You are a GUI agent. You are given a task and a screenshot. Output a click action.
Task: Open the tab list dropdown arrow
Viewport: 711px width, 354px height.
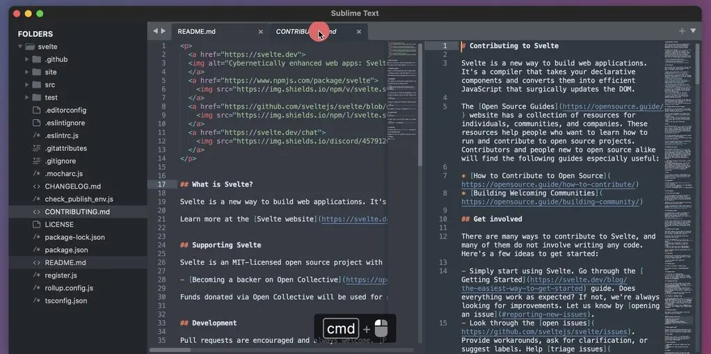click(693, 31)
